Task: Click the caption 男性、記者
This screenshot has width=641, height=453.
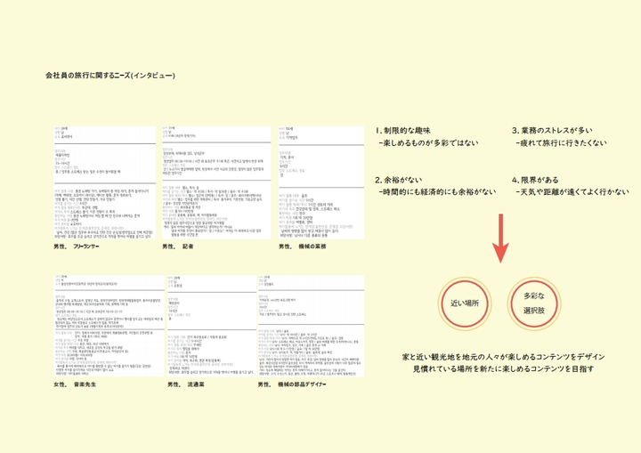Action: (178, 247)
